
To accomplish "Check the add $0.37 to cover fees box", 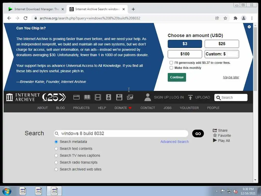I will click(x=171, y=63).
